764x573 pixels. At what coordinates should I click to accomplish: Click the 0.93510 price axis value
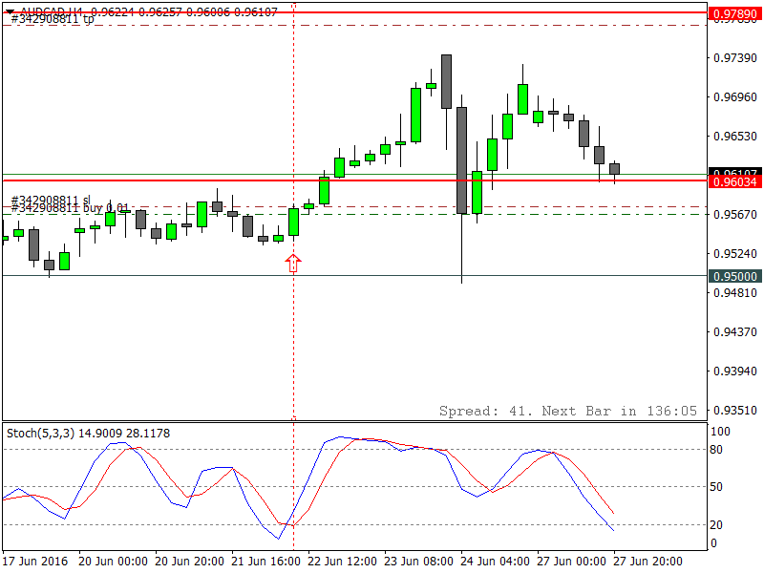pos(734,411)
